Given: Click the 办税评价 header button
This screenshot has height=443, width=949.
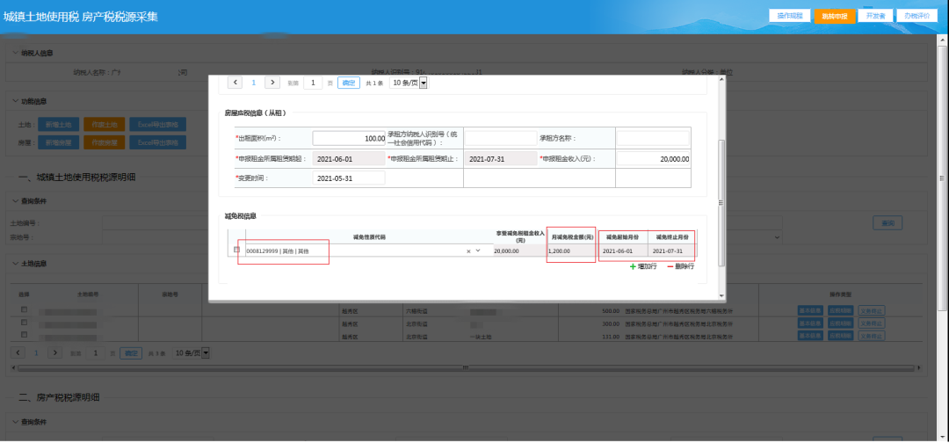Looking at the screenshot, I should click(916, 16).
